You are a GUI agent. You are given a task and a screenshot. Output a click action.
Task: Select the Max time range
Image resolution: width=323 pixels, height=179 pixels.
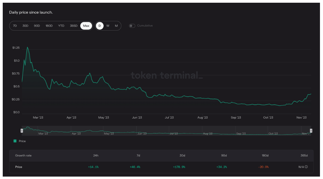tap(86, 26)
